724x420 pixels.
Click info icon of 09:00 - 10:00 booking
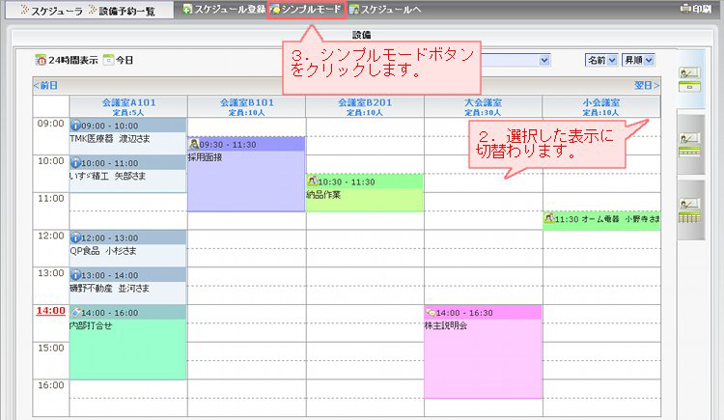[75, 126]
